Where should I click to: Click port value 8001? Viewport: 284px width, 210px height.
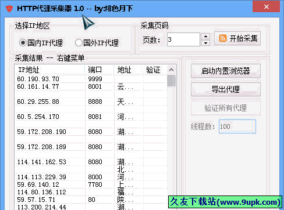(x=95, y=86)
